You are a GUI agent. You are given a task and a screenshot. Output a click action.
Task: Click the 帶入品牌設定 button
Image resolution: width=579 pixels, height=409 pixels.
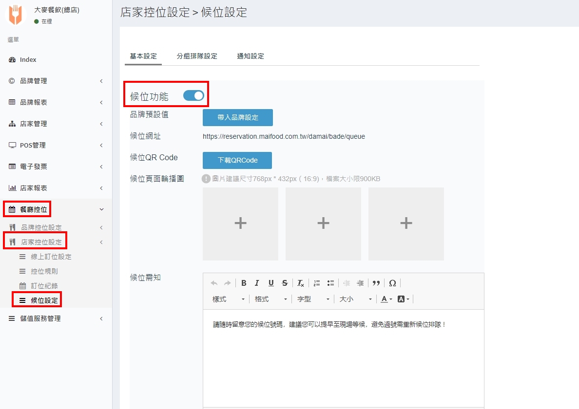click(x=238, y=117)
